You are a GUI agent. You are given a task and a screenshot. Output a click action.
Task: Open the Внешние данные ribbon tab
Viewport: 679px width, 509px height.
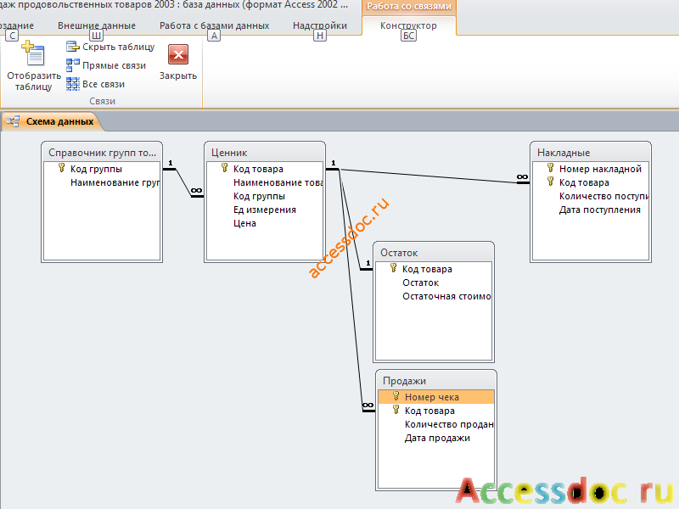pos(97,25)
